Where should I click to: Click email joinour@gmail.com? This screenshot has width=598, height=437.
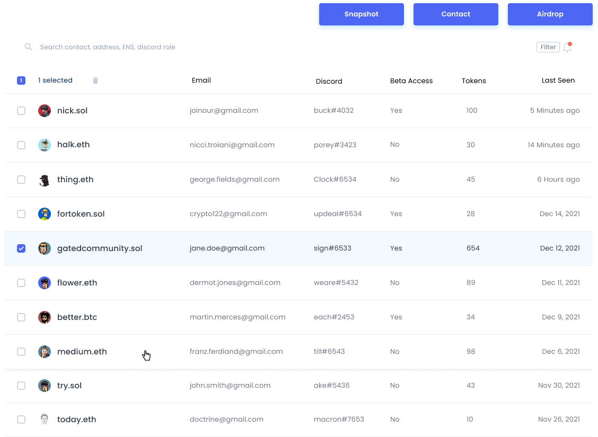point(224,111)
